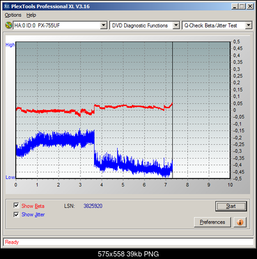Close the PlexTools Professional window
Screen dimensions: 257x259
click(250, 6)
